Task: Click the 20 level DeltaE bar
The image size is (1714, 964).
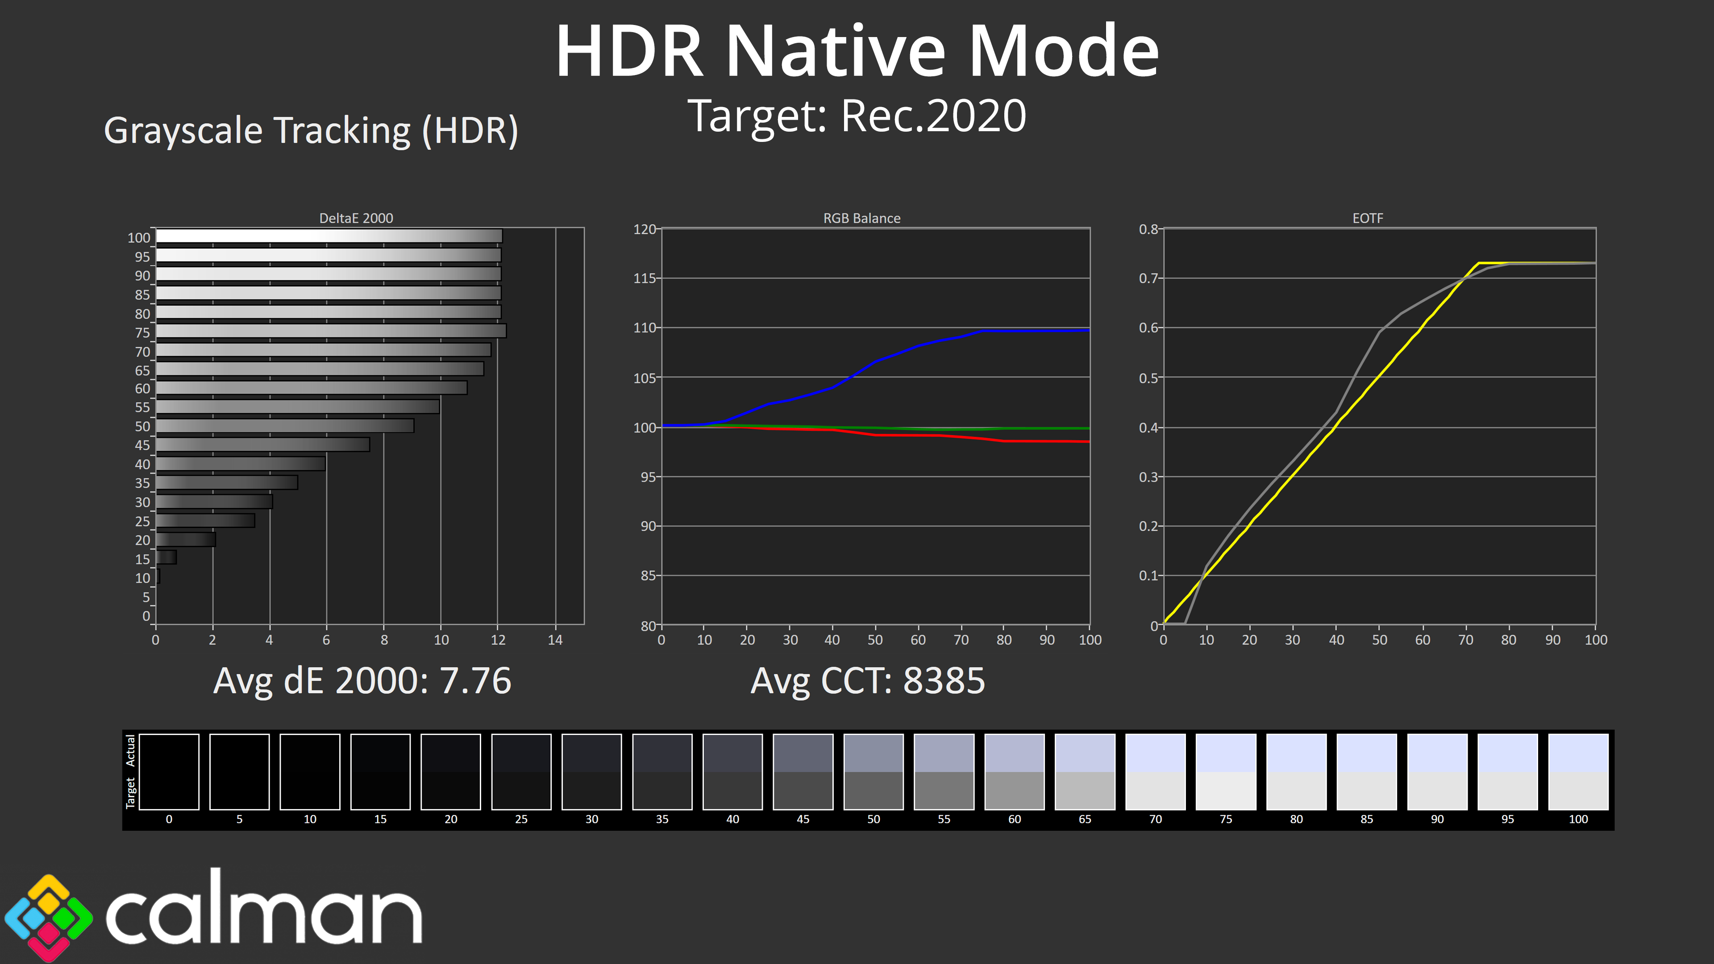Action: coord(186,539)
